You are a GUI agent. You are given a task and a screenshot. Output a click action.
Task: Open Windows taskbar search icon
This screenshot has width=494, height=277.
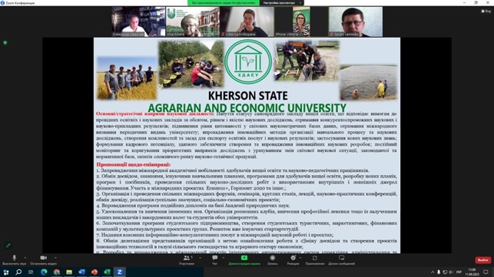[18, 272]
